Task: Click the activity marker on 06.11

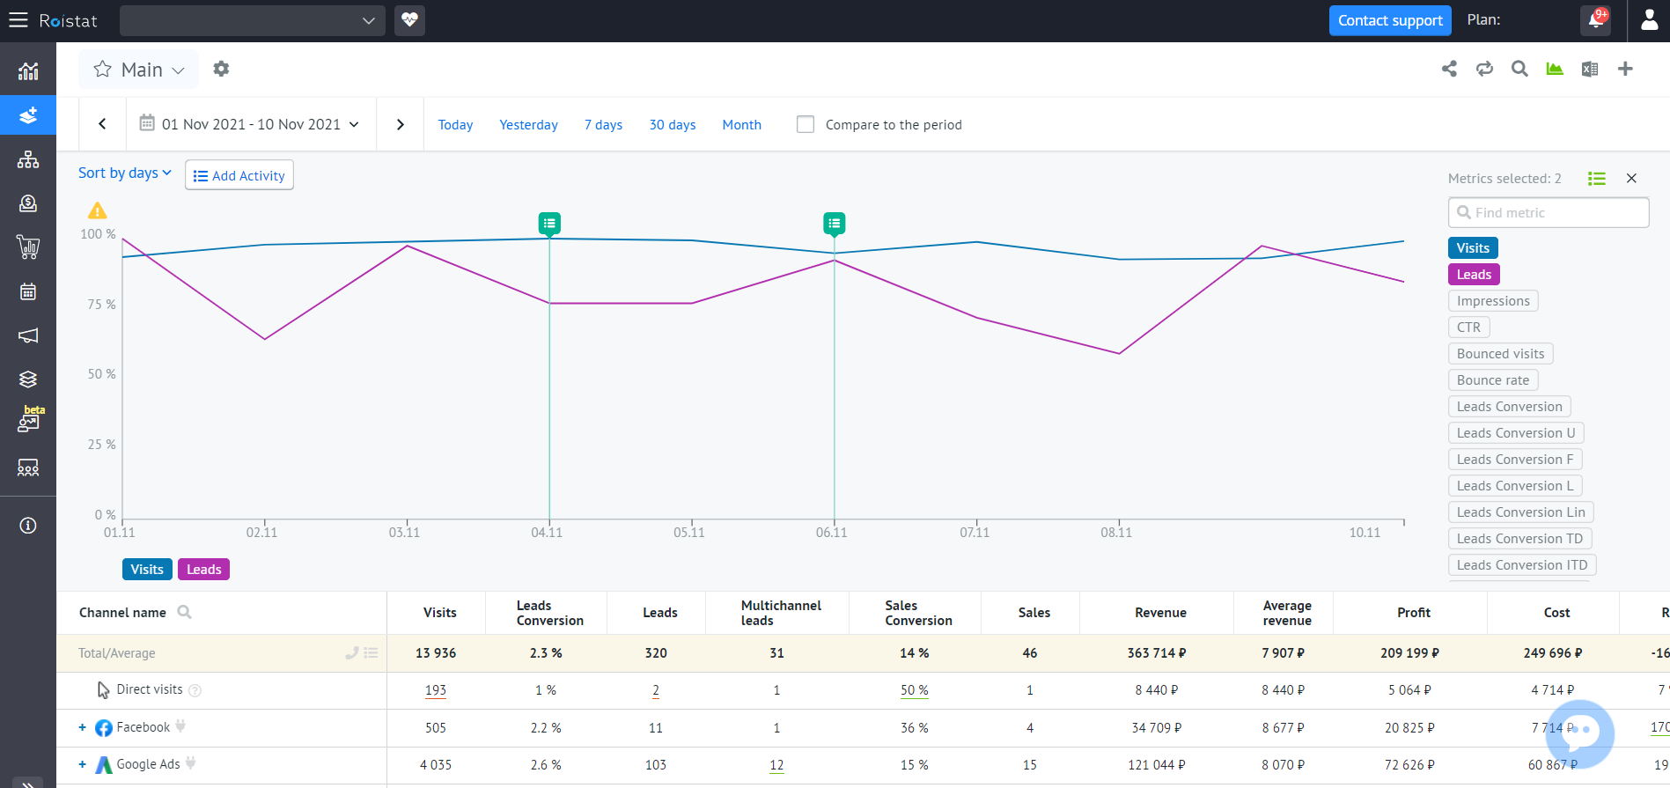Action: tap(835, 225)
